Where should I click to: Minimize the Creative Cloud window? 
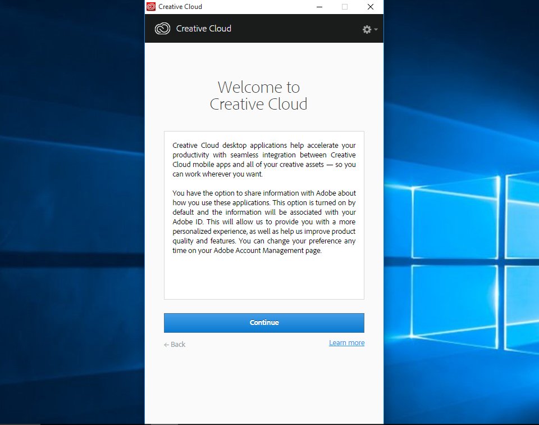(319, 7)
